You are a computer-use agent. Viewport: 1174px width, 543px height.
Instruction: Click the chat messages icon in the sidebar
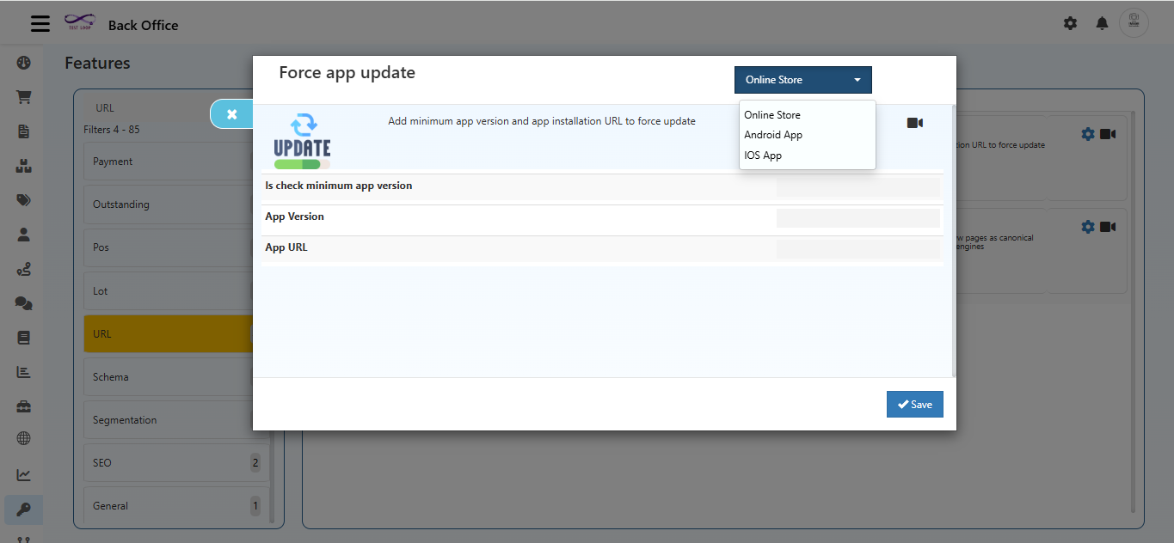(23, 303)
